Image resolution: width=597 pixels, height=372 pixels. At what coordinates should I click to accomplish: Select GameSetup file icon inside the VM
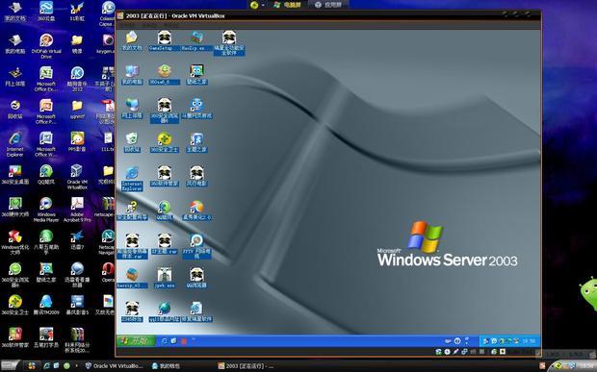[x=165, y=40]
